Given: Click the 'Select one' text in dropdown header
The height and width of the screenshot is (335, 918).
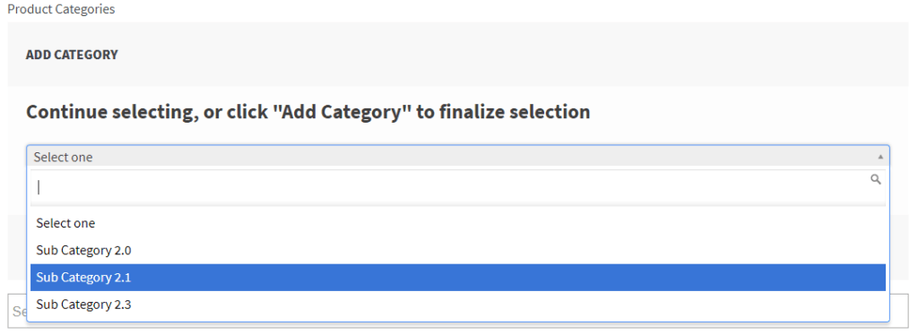Looking at the screenshot, I should [x=63, y=157].
